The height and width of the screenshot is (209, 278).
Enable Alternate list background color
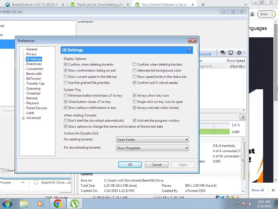134,70
